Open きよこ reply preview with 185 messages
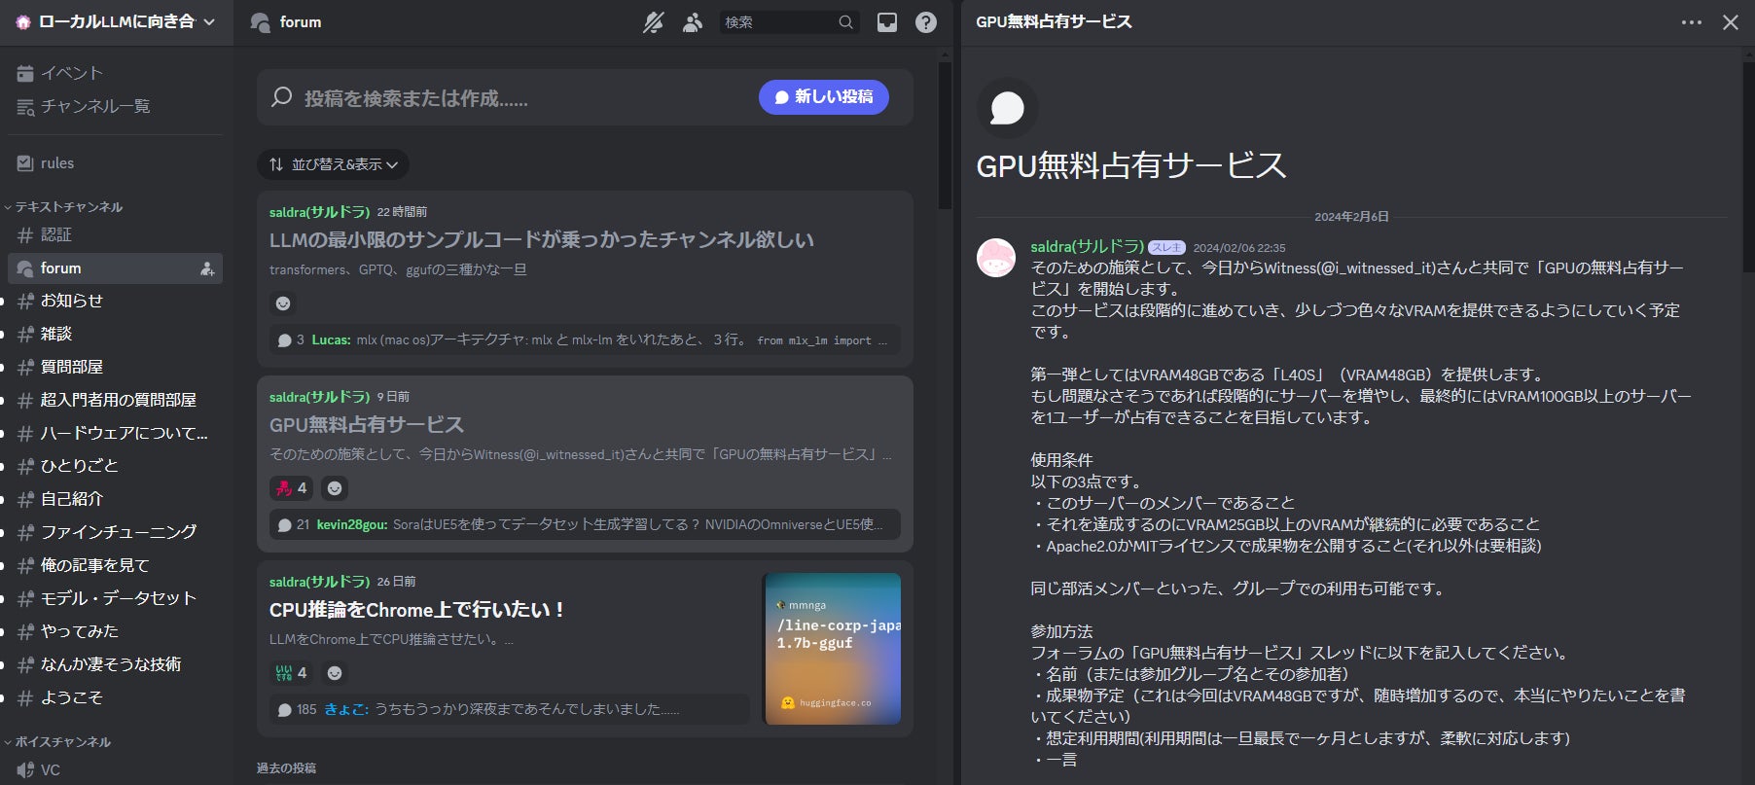This screenshot has width=1755, height=785. 510,710
